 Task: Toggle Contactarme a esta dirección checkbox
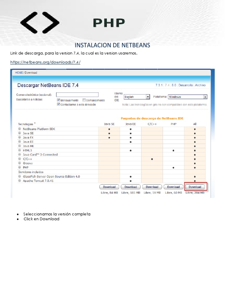tap(59, 105)
